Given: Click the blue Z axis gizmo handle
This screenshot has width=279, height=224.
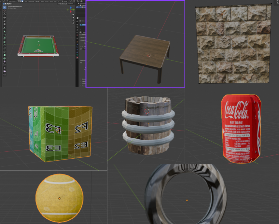Looking at the screenshot, I should [71, 7].
